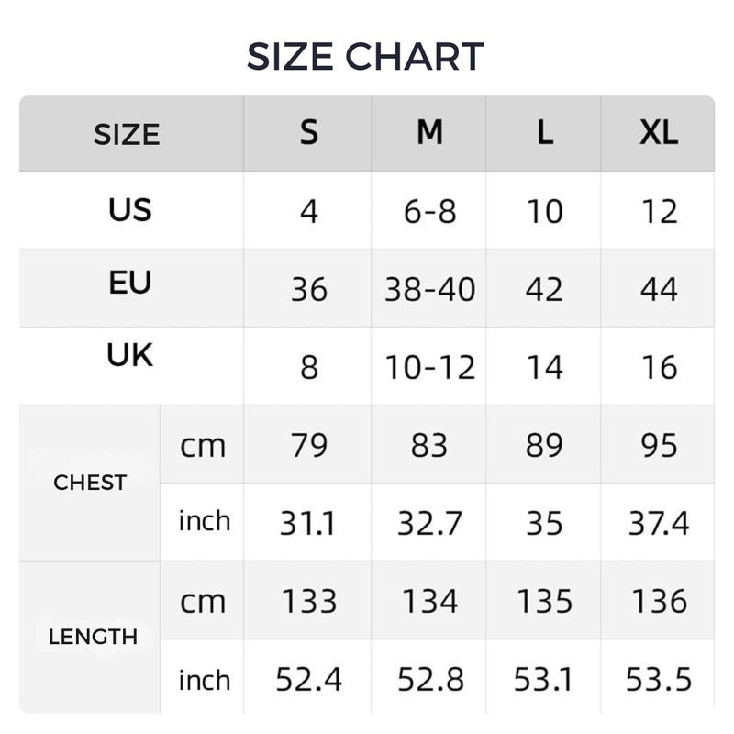Click the L size column header

545,134
